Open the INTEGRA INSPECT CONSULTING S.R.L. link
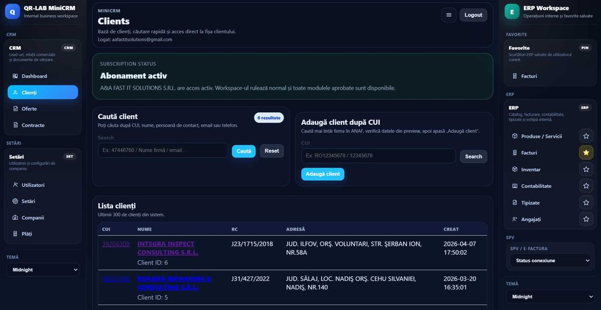The height and width of the screenshot is (310, 601). (168, 248)
